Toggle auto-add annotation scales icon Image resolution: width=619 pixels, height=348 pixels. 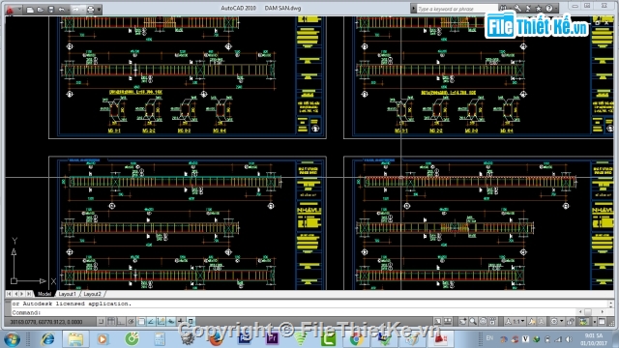click(542, 322)
